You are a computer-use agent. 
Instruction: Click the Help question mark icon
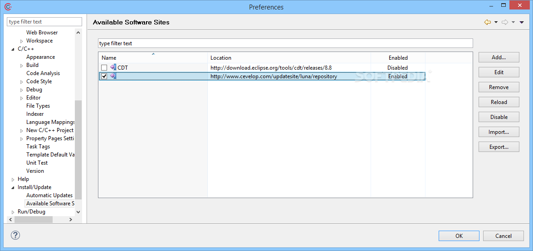(15, 236)
